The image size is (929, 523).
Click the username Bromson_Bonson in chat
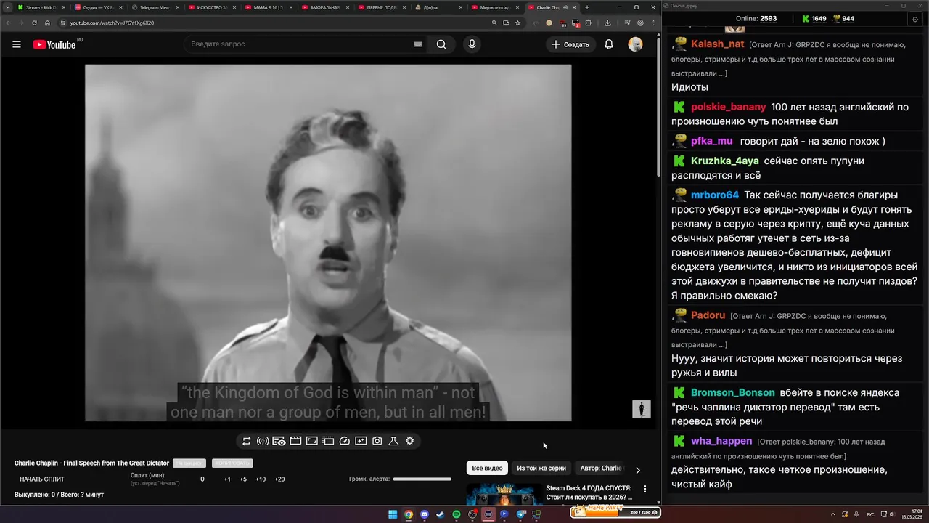point(733,392)
